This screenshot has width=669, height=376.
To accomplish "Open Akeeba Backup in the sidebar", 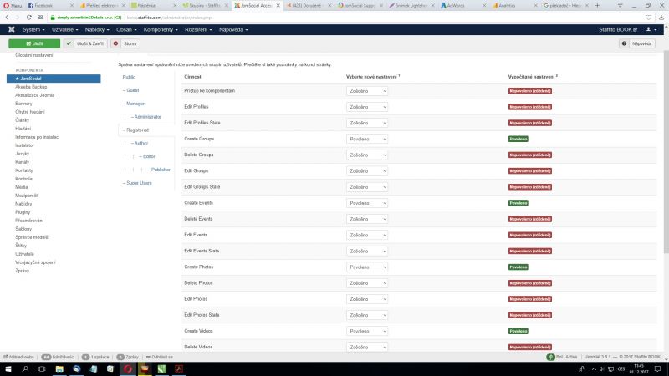I will click(x=31, y=86).
